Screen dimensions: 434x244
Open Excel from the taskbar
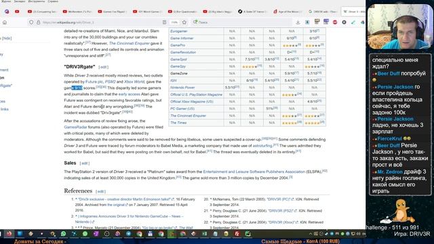pos(204,234)
